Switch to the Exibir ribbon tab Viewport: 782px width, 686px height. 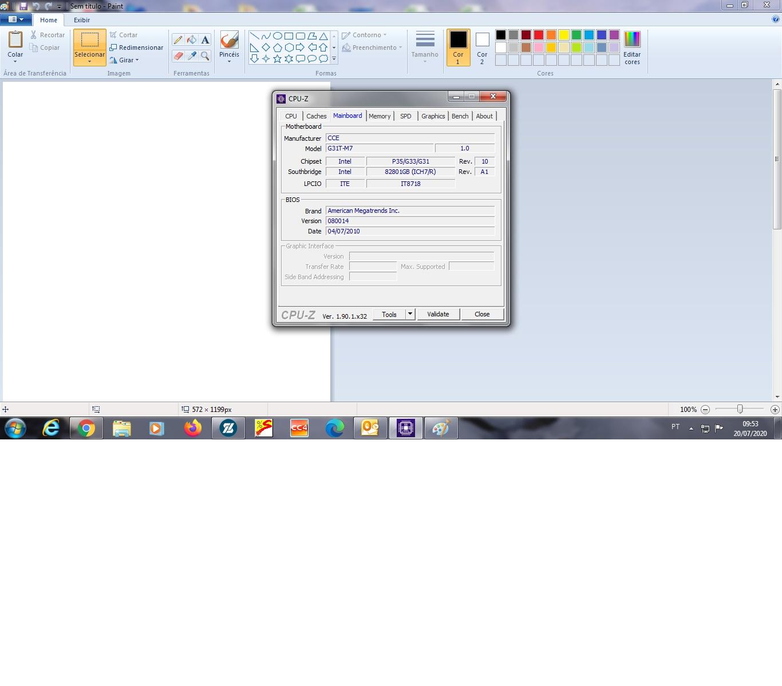[x=82, y=20]
